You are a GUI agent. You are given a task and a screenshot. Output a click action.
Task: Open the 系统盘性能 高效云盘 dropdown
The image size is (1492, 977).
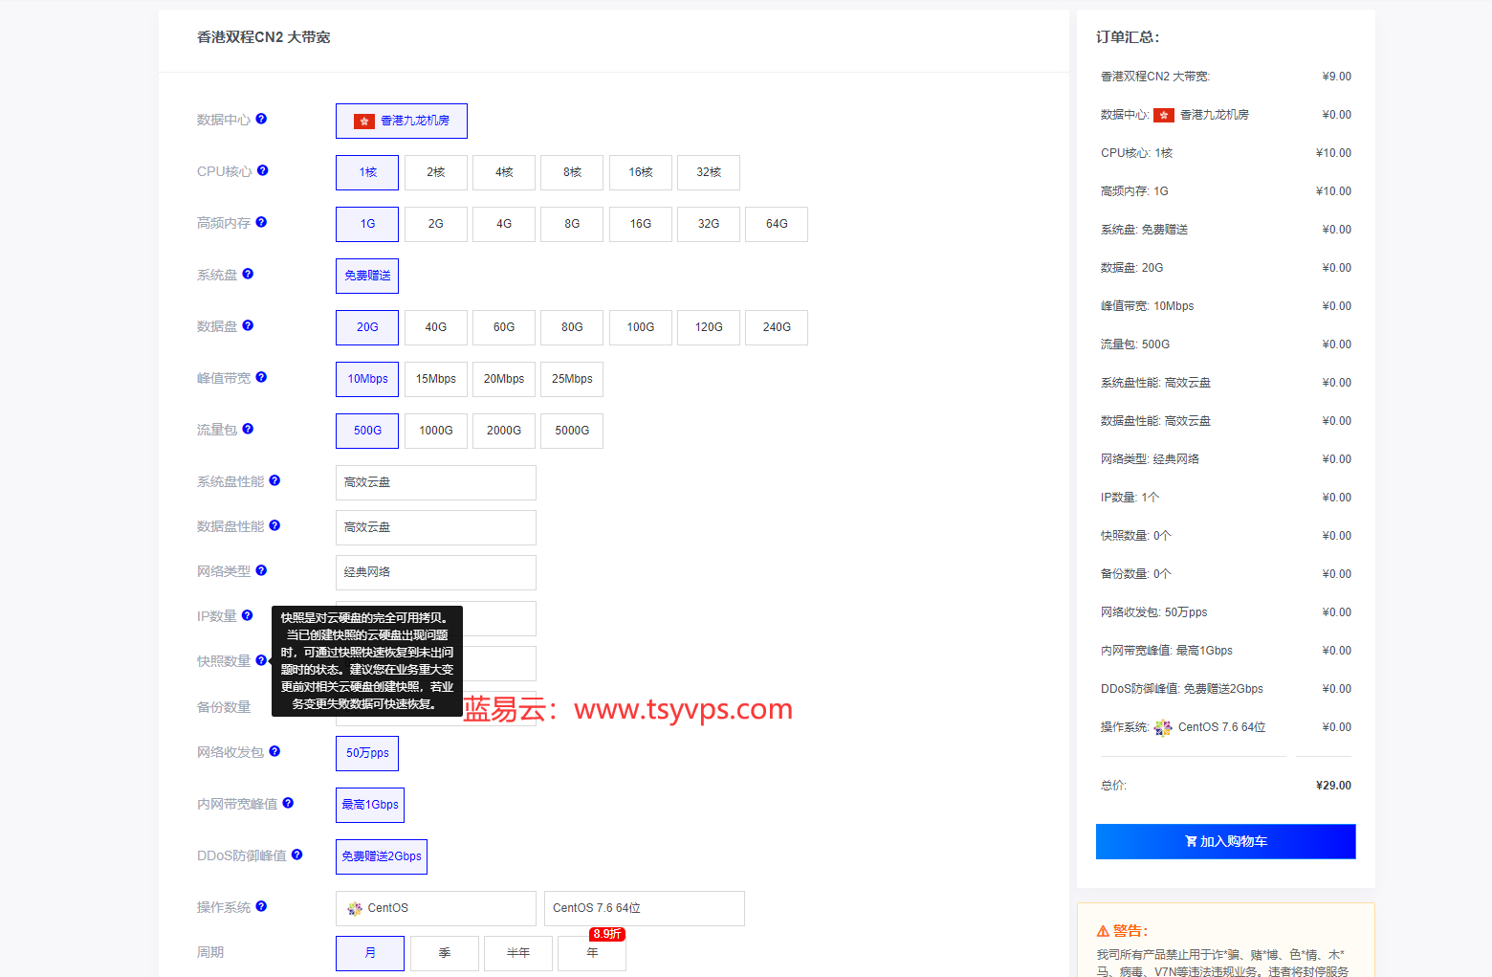point(435,482)
